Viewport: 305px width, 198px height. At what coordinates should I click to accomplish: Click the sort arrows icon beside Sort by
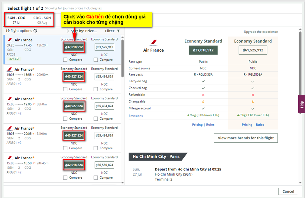pyautogui.click(x=68, y=31)
